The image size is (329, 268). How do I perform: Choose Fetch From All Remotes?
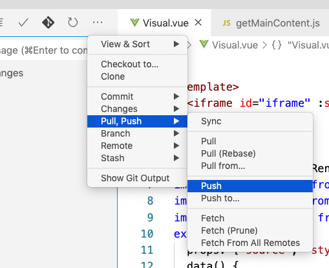250,243
